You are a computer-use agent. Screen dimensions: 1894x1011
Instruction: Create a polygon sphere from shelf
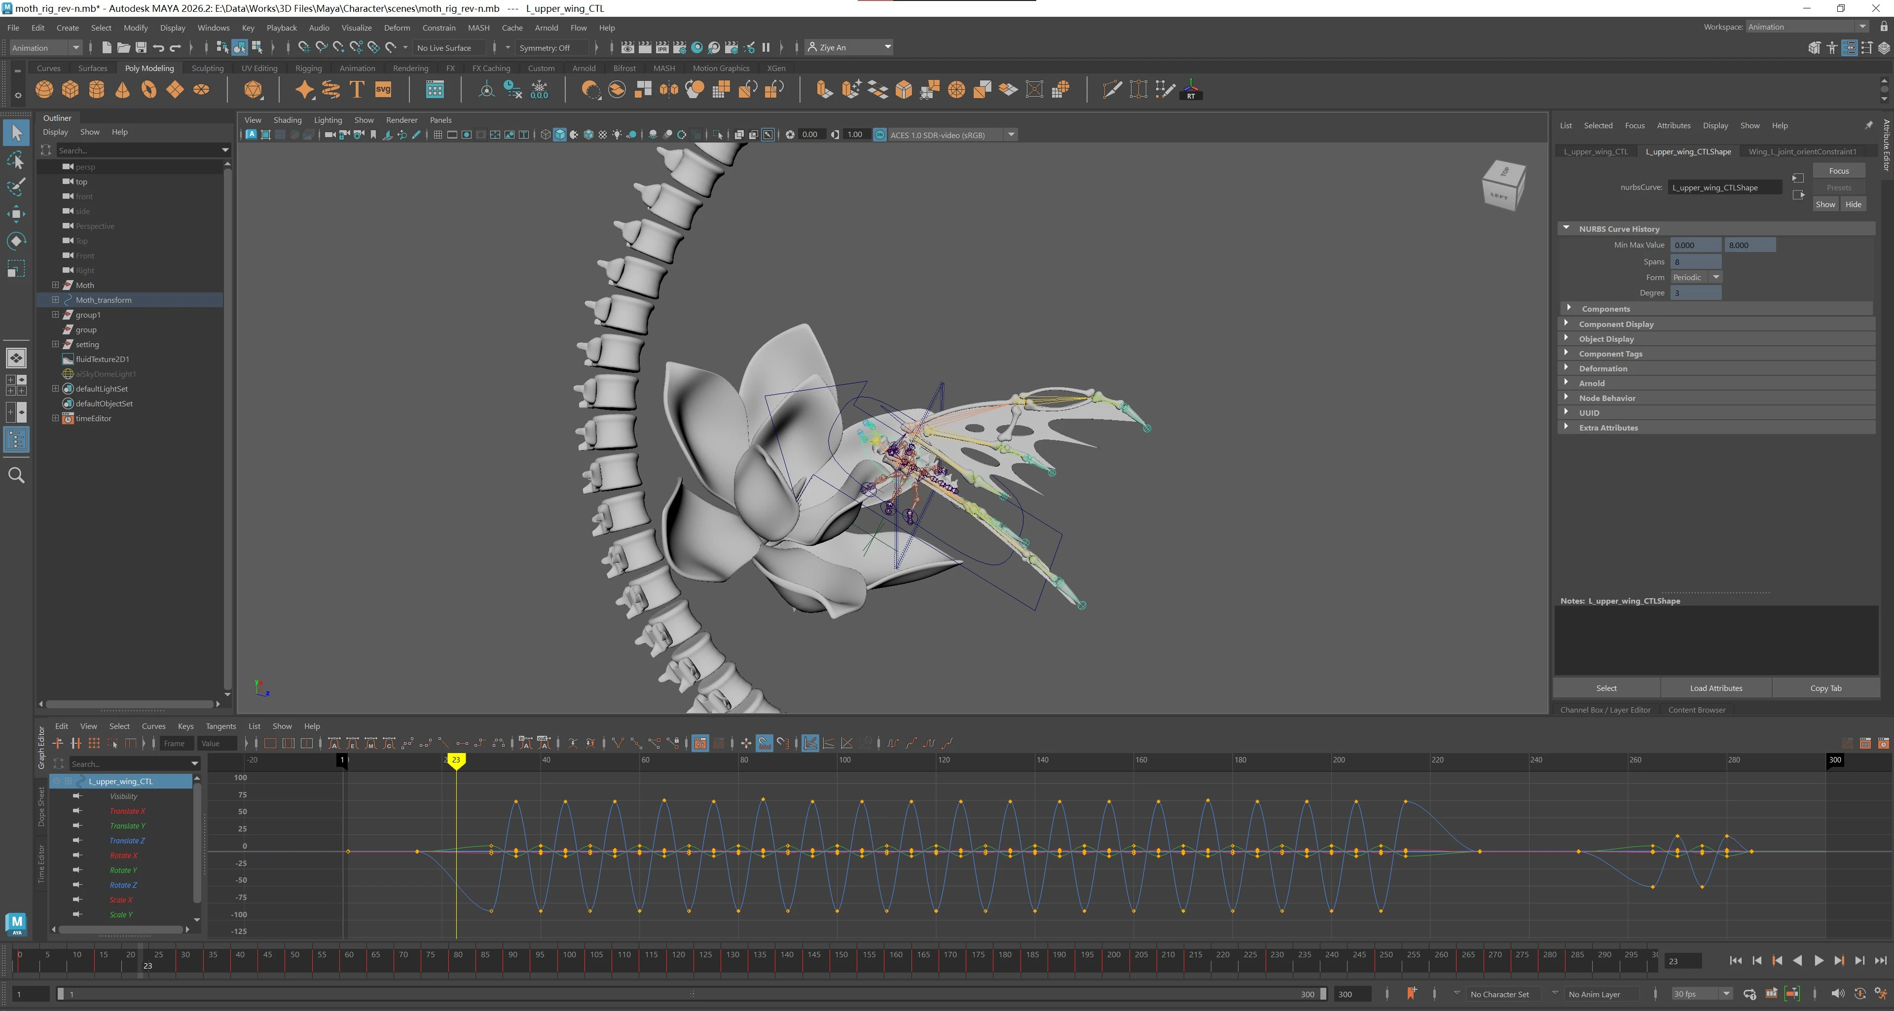(x=44, y=90)
